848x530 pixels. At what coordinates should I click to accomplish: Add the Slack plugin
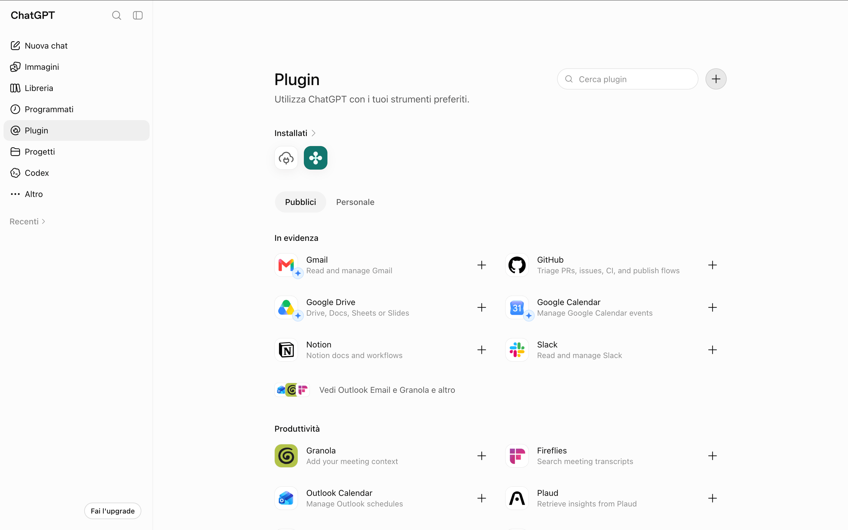pos(712,350)
